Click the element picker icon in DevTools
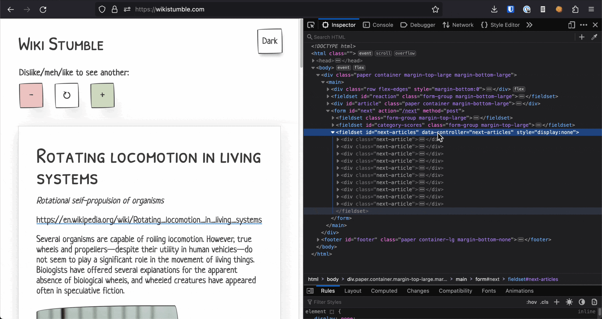Screen dimensions: 602x319 311,25
